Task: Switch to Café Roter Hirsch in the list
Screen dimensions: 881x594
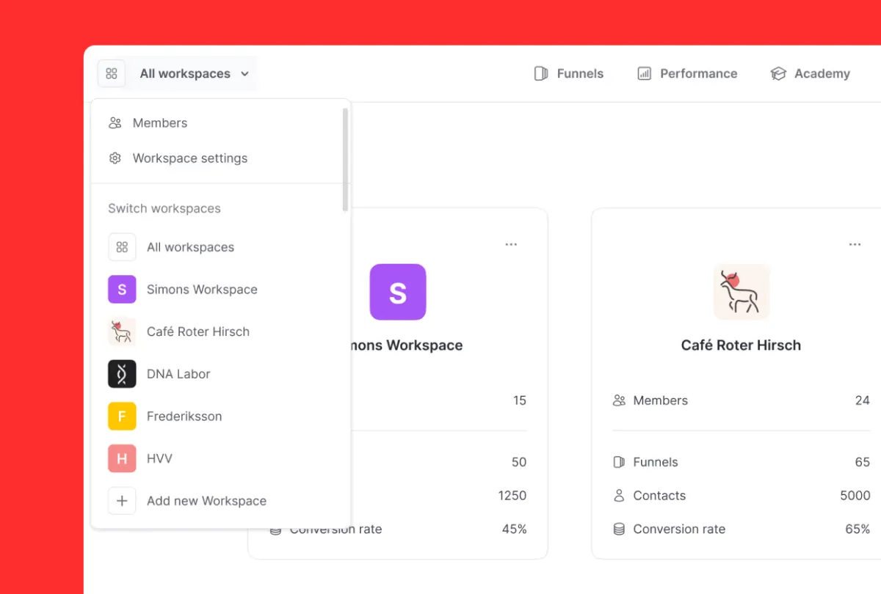Action: [217, 331]
